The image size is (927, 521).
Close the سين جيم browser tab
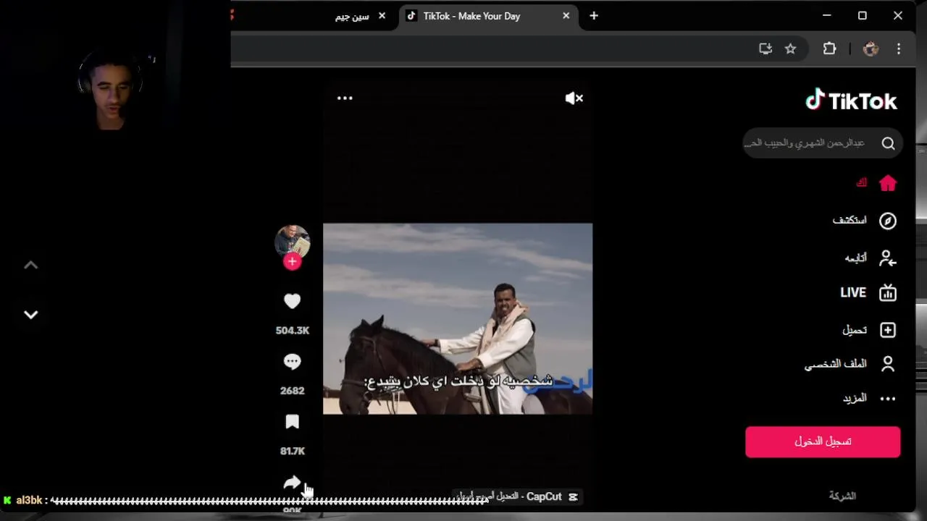382,16
